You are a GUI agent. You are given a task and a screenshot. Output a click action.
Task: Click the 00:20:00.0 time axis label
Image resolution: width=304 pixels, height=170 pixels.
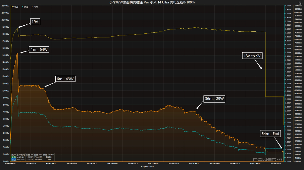112,164
